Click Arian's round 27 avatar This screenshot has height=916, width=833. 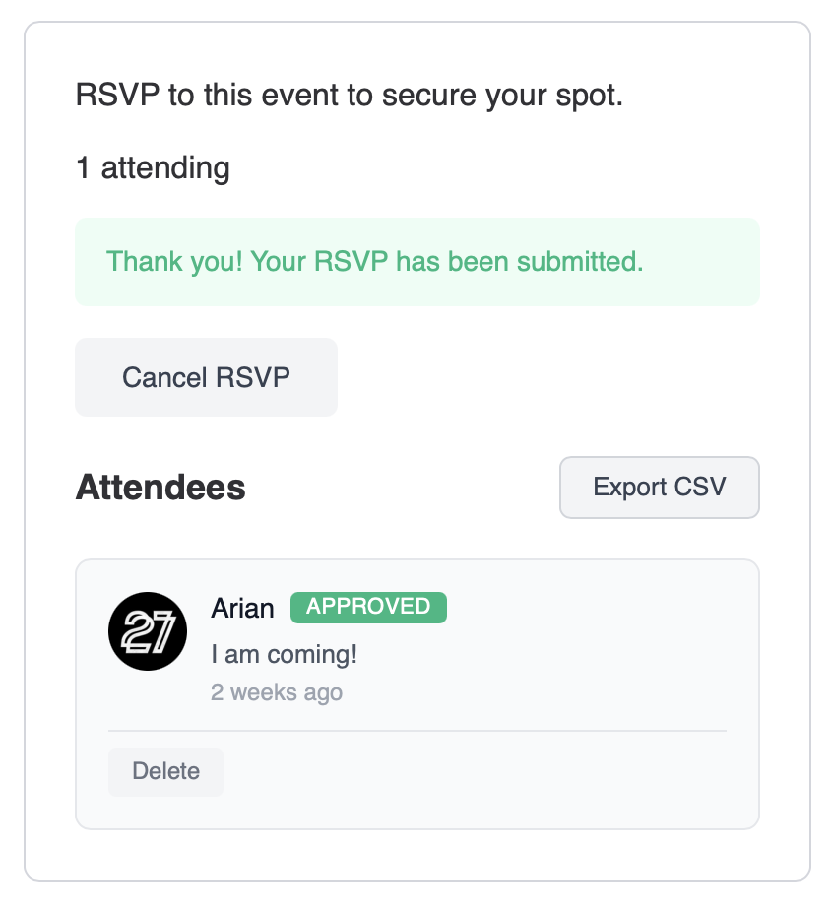147,631
